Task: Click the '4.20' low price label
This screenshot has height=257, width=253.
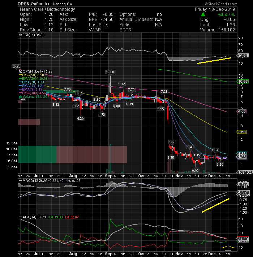Action: (80, 118)
